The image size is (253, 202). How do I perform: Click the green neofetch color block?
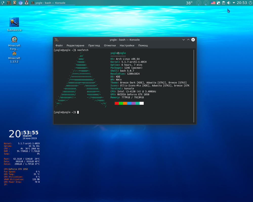click(x=121, y=103)
